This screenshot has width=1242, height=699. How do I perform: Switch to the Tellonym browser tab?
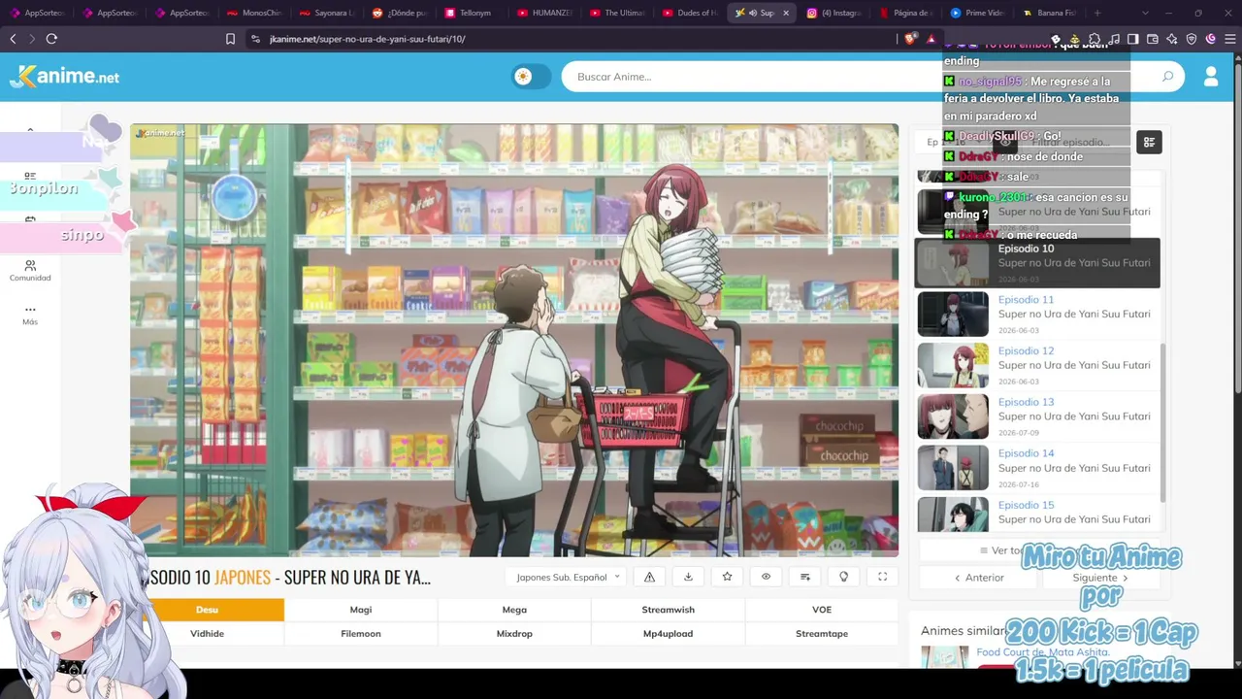point(473,13)
